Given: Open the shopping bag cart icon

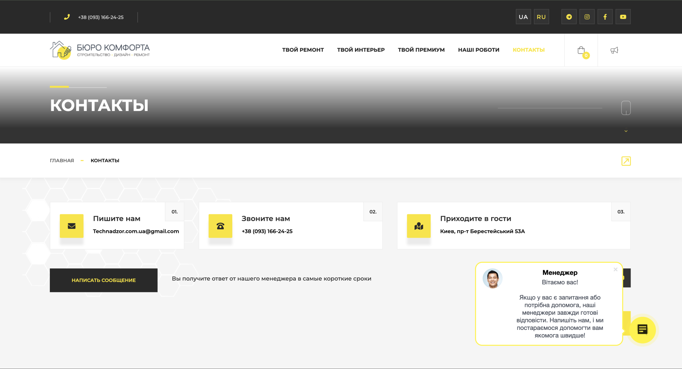Looking at the screenshot, I should (581, 50).
